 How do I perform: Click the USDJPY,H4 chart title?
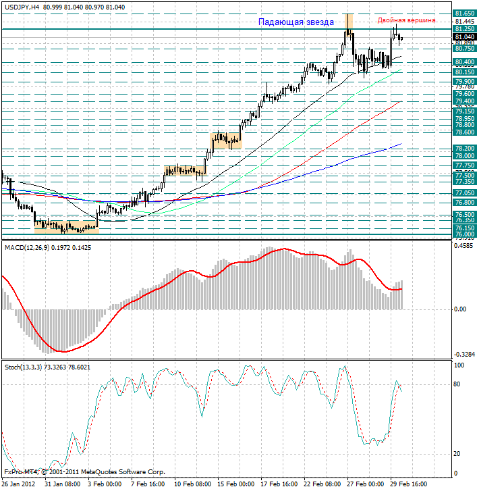click(x=22, y=7)
